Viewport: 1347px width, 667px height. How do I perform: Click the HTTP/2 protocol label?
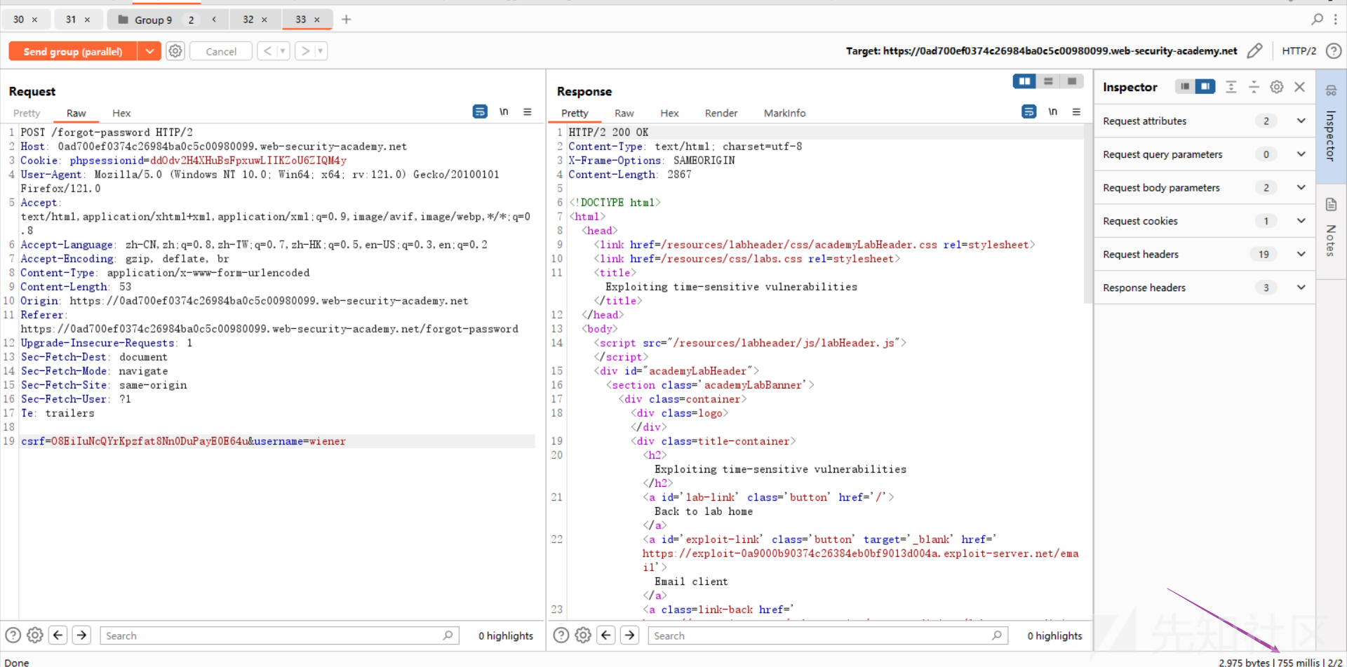pos(1299,51)
